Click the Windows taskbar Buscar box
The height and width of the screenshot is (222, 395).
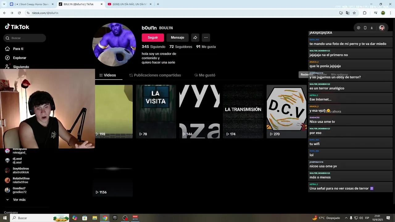(39, 218)
